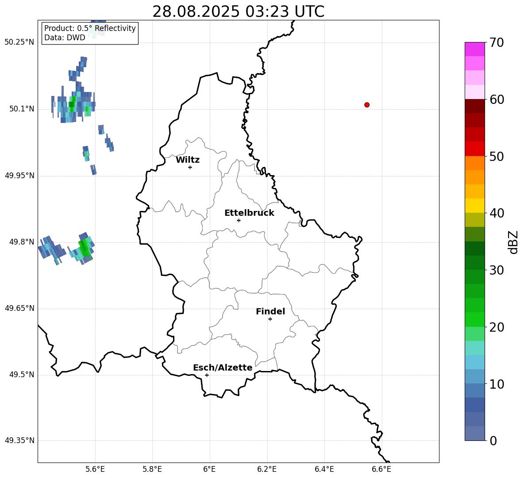Click the 50.25°N latitude label
Image resolution: width=524 pixels, height=478 pixels.
[19, 42]
